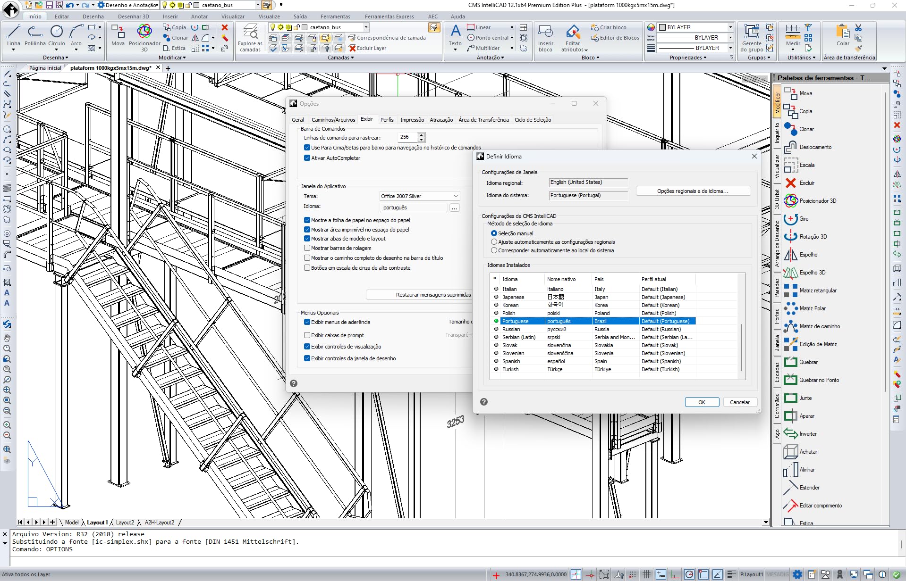Select Espelho in tool palette
Image resolution: width=906 pixels, height=581 pixels.
click(801, 255)
